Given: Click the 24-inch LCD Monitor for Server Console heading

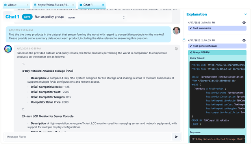Looking at the screenshot, I should click(48, 116).
